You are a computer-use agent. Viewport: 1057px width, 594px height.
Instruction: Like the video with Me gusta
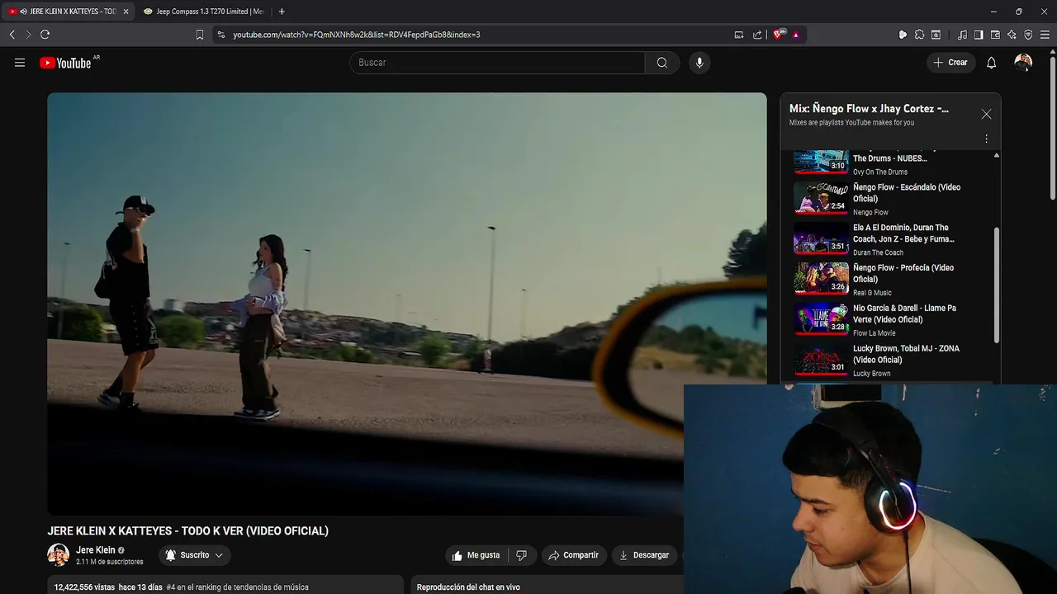pos(476,555)
